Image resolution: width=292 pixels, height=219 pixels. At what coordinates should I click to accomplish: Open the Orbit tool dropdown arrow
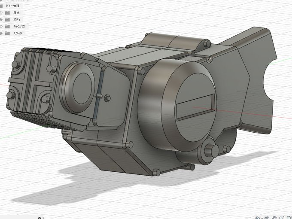point(262,218)
